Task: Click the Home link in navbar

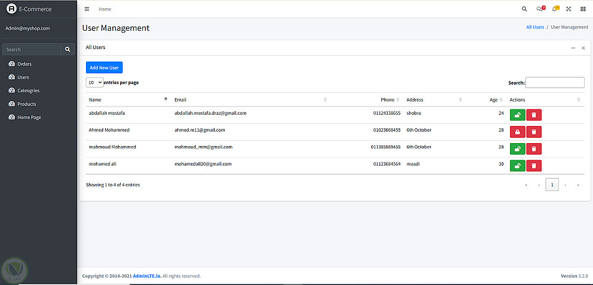Action: pos(105,9)
